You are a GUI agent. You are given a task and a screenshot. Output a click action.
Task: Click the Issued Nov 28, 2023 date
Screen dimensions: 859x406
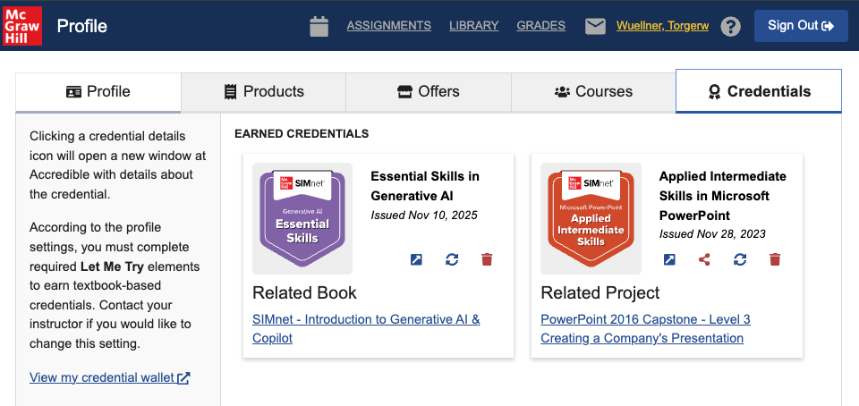tap(712, 234)
